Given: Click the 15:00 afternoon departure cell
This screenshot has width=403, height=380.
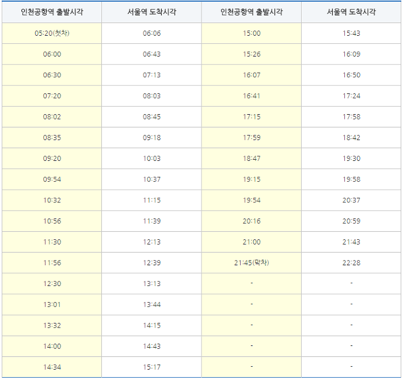Looking at the screenshot, I should tap(252, 33).
